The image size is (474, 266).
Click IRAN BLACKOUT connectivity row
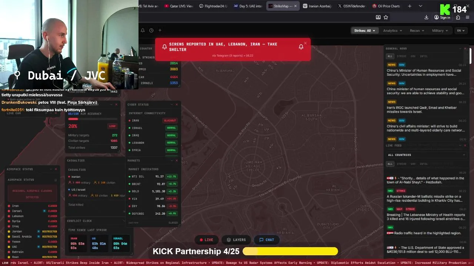pyautogui.click(x=153, y=120)
